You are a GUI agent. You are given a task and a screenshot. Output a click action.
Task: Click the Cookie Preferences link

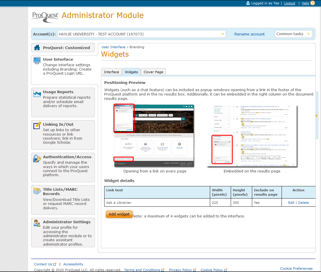pos(296,269)
